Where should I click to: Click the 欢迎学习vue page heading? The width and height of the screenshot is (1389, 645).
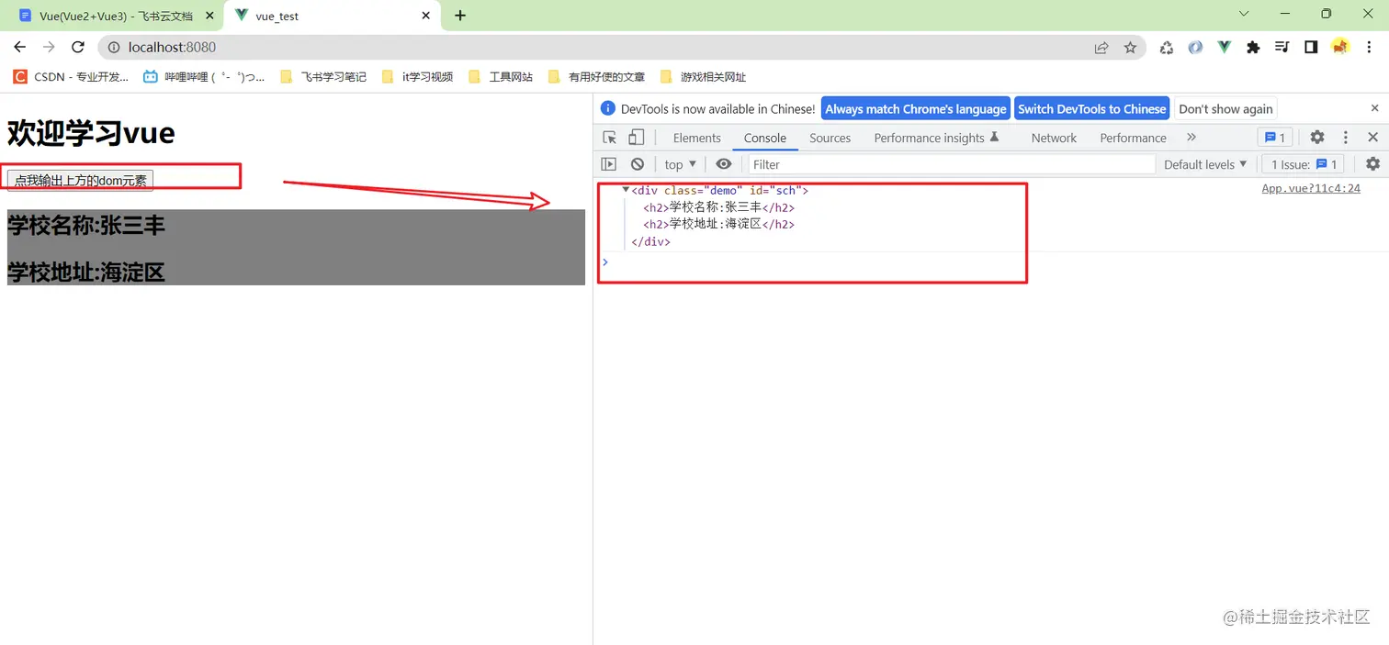pyautogui.click(x=91, y=133)
